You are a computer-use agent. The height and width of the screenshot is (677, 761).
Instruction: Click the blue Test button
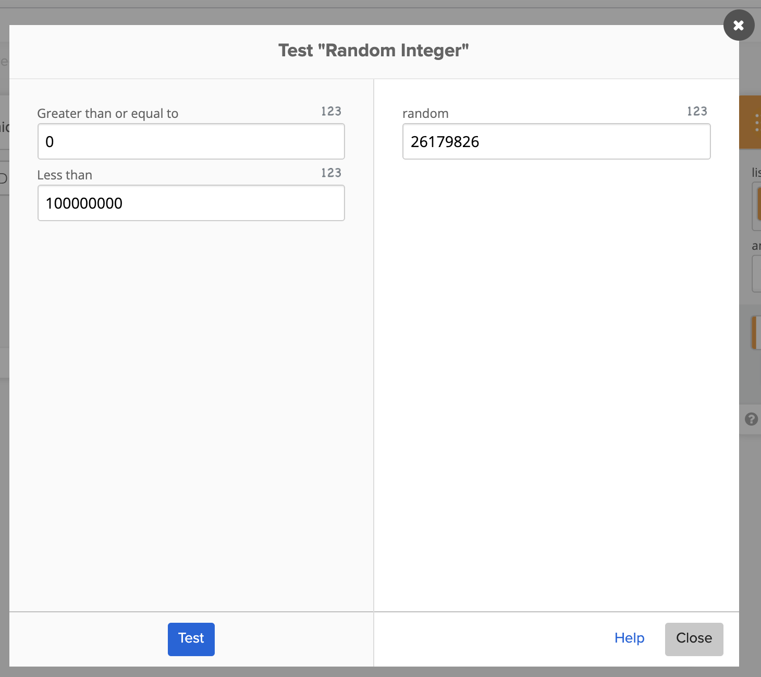tap(191, 639)
